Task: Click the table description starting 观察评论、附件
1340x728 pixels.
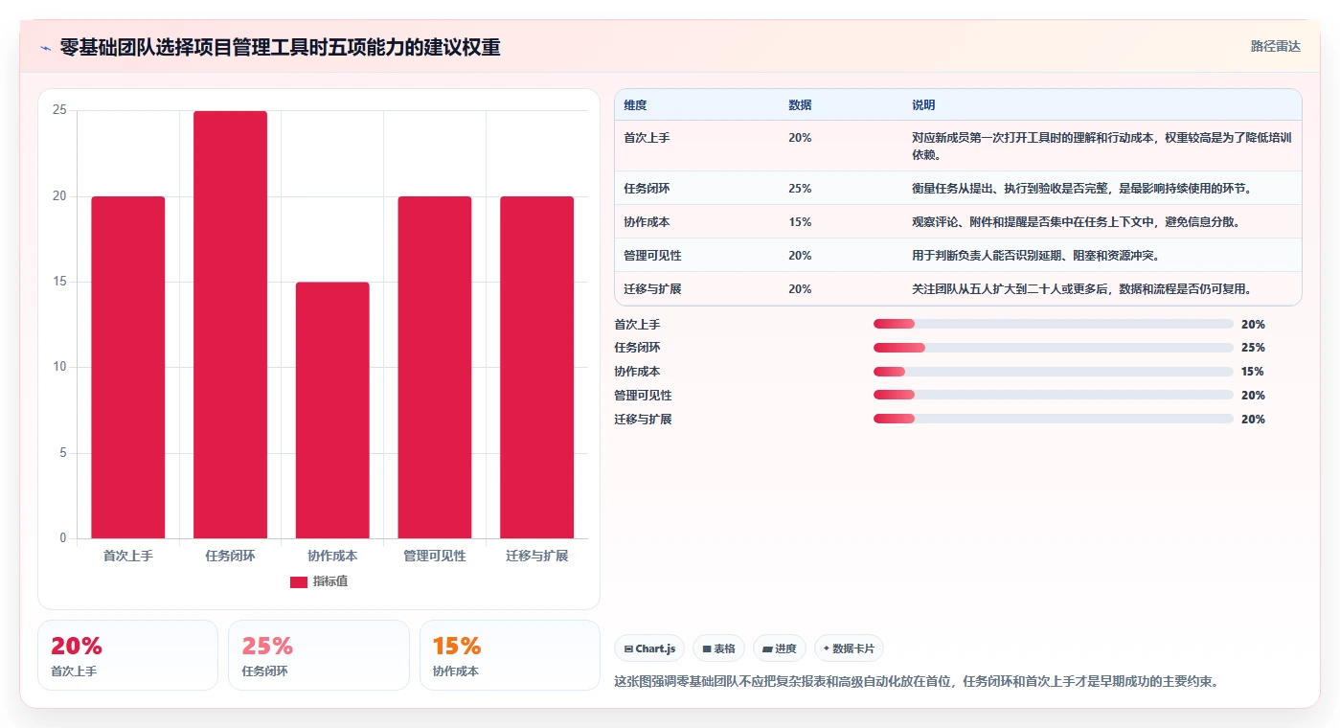Action: pos(1077,222)
